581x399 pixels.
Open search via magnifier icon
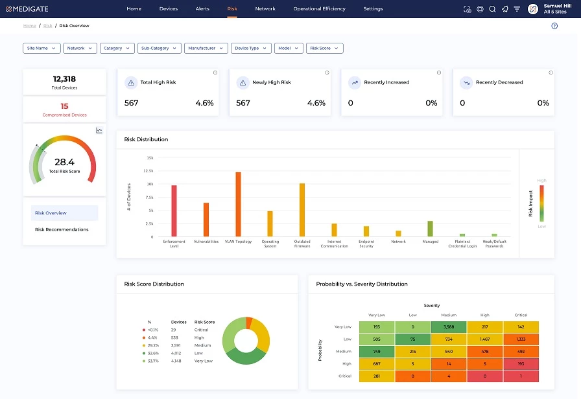pos(492,9)
